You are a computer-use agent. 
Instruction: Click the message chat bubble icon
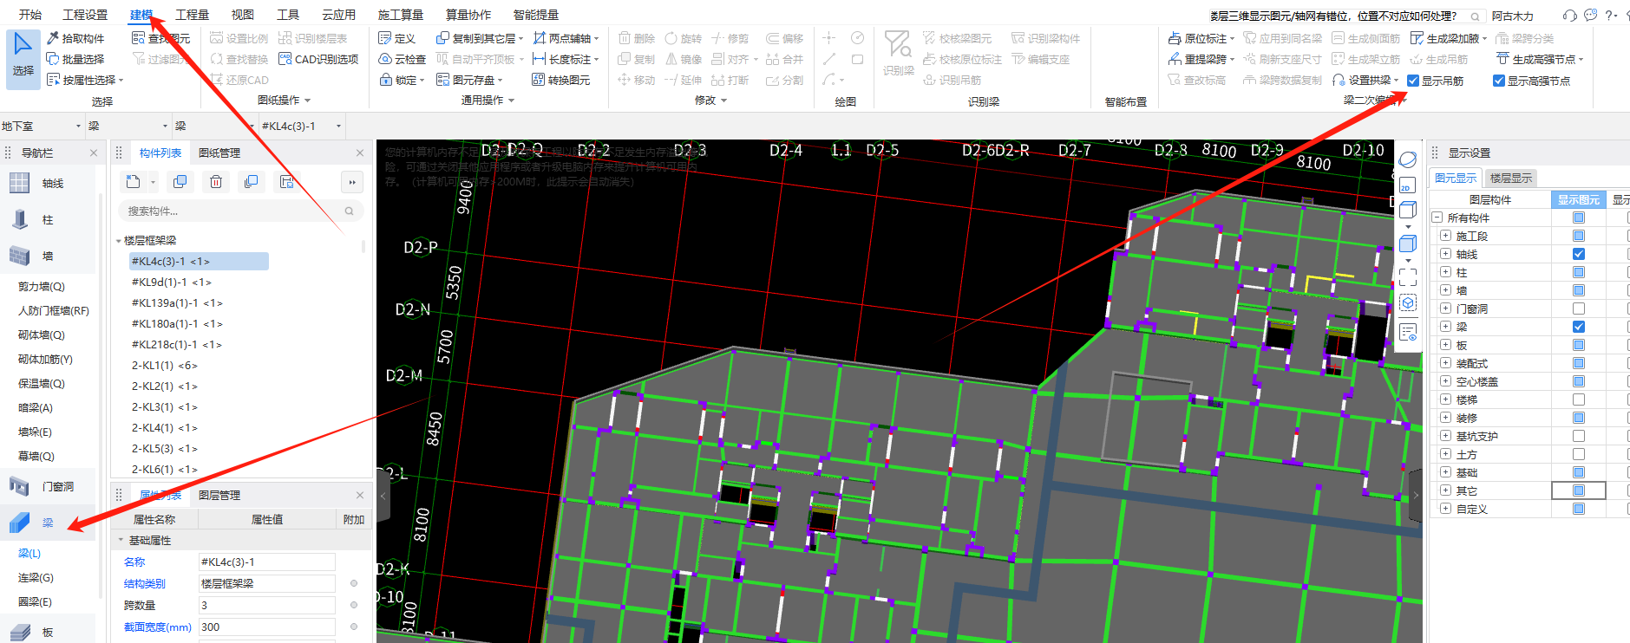[1590, 16]
